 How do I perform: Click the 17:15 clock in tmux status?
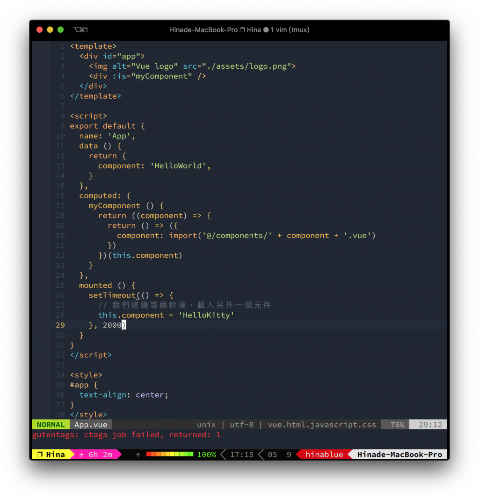tap(241, 455)
